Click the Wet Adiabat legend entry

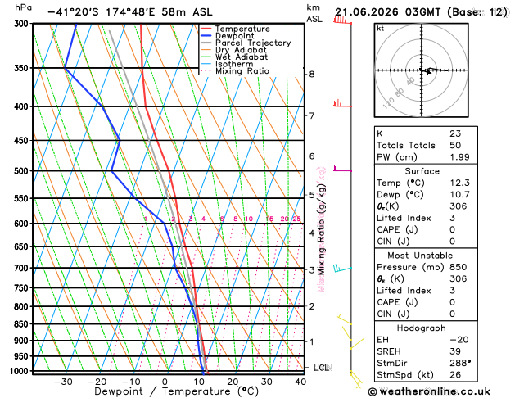tap(234, 57)
